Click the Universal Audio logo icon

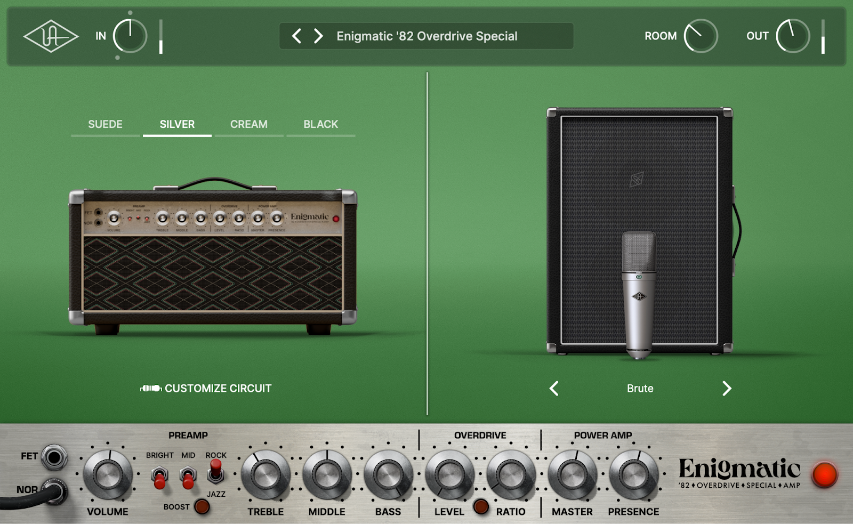coord(51,36)
